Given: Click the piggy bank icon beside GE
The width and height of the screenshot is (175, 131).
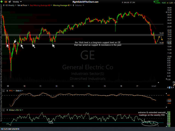Looking at the screenshot, I should [10, 2].
